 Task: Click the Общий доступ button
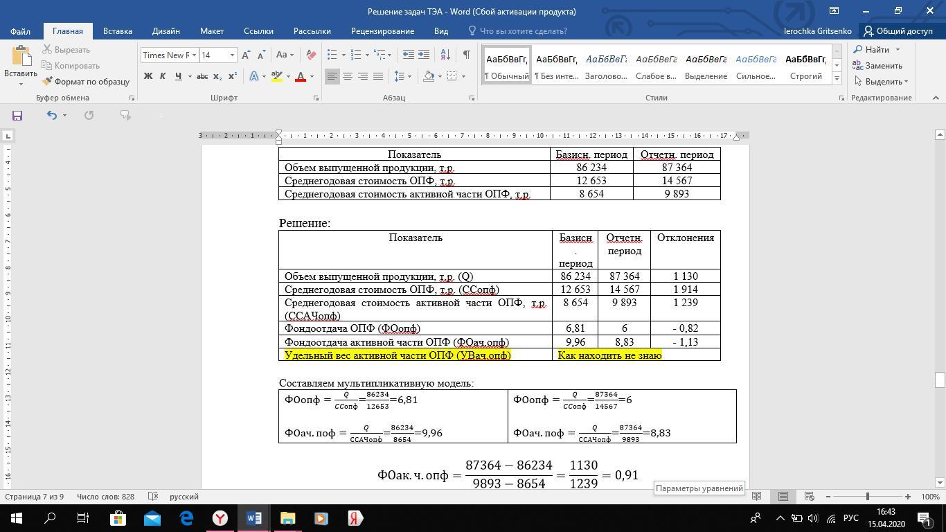coord(898,31)
